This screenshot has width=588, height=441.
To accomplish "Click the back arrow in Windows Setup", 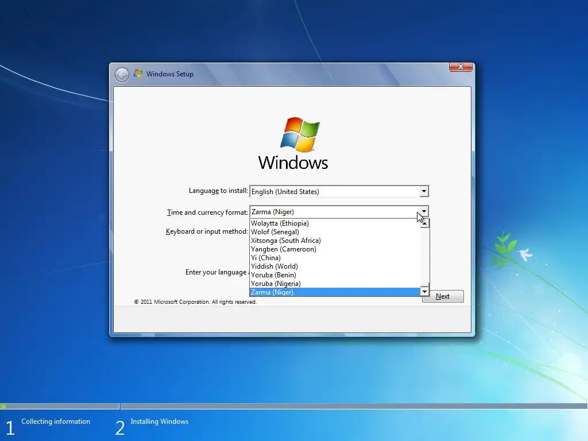I will 122,75.
